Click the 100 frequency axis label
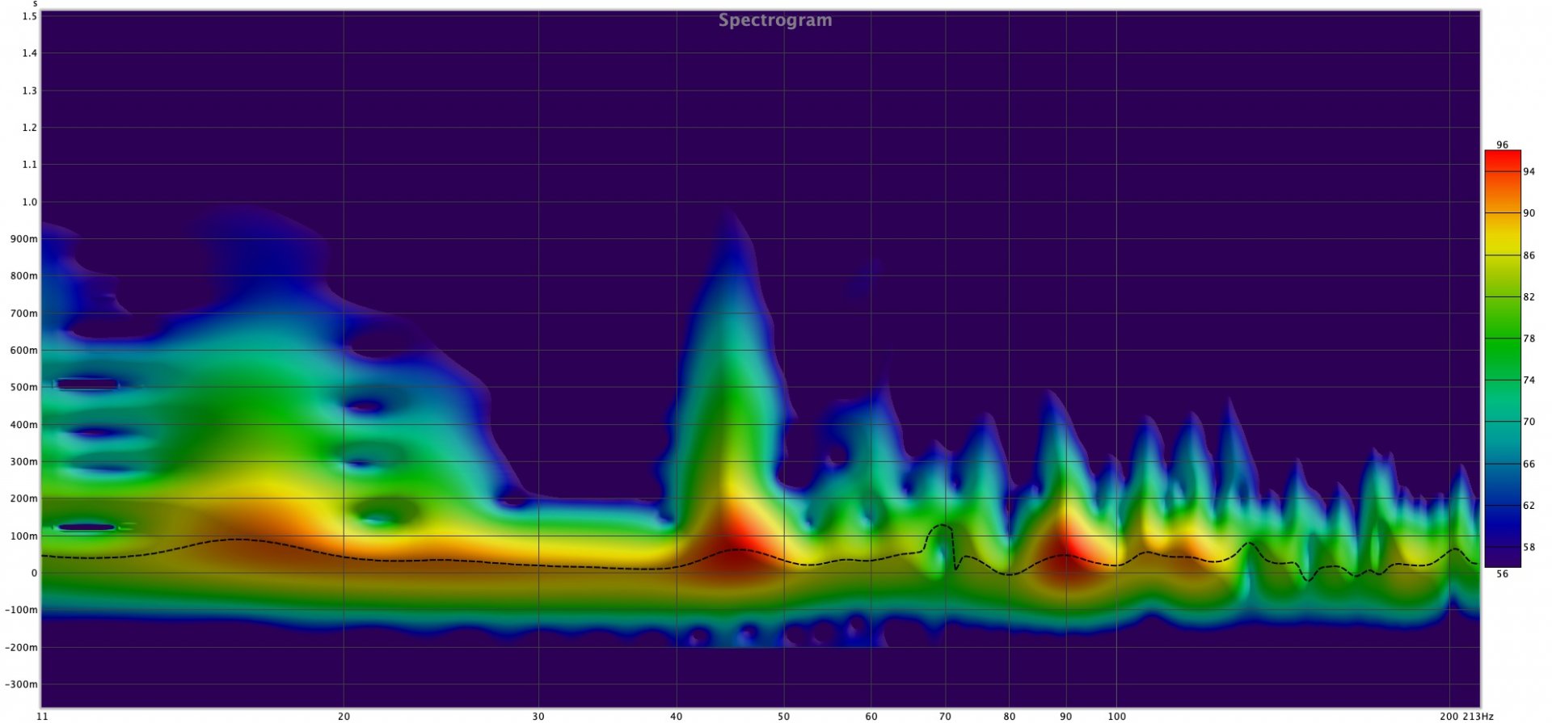Viewport: 1552px width, 723px height. (x=1116, y=717)
